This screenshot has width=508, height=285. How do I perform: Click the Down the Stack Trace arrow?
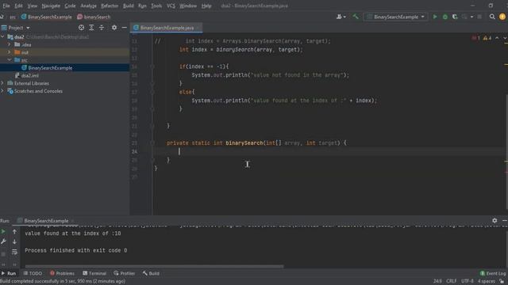[14, 241]
